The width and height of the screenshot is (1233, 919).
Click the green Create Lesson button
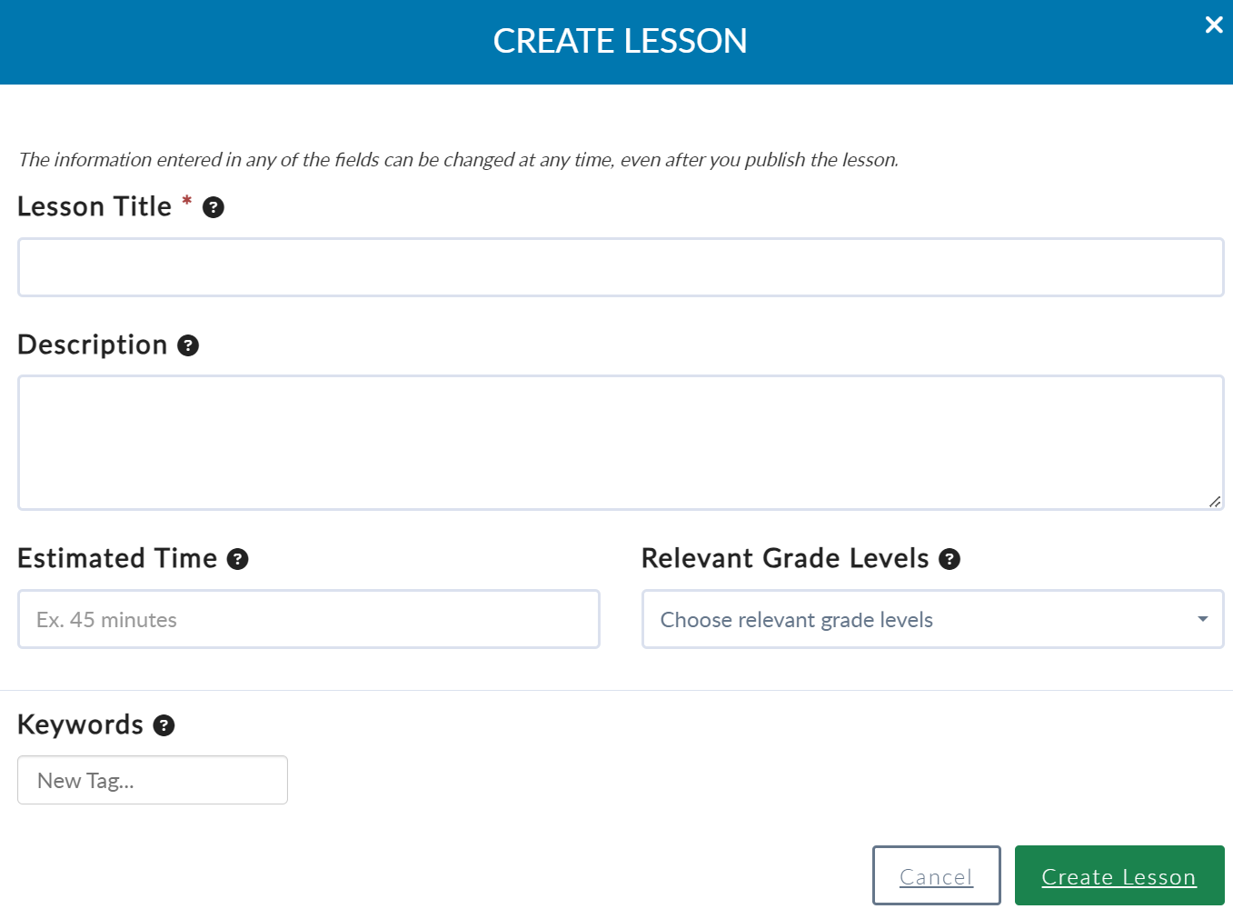pyautogui.click(x=1119, y=875)
